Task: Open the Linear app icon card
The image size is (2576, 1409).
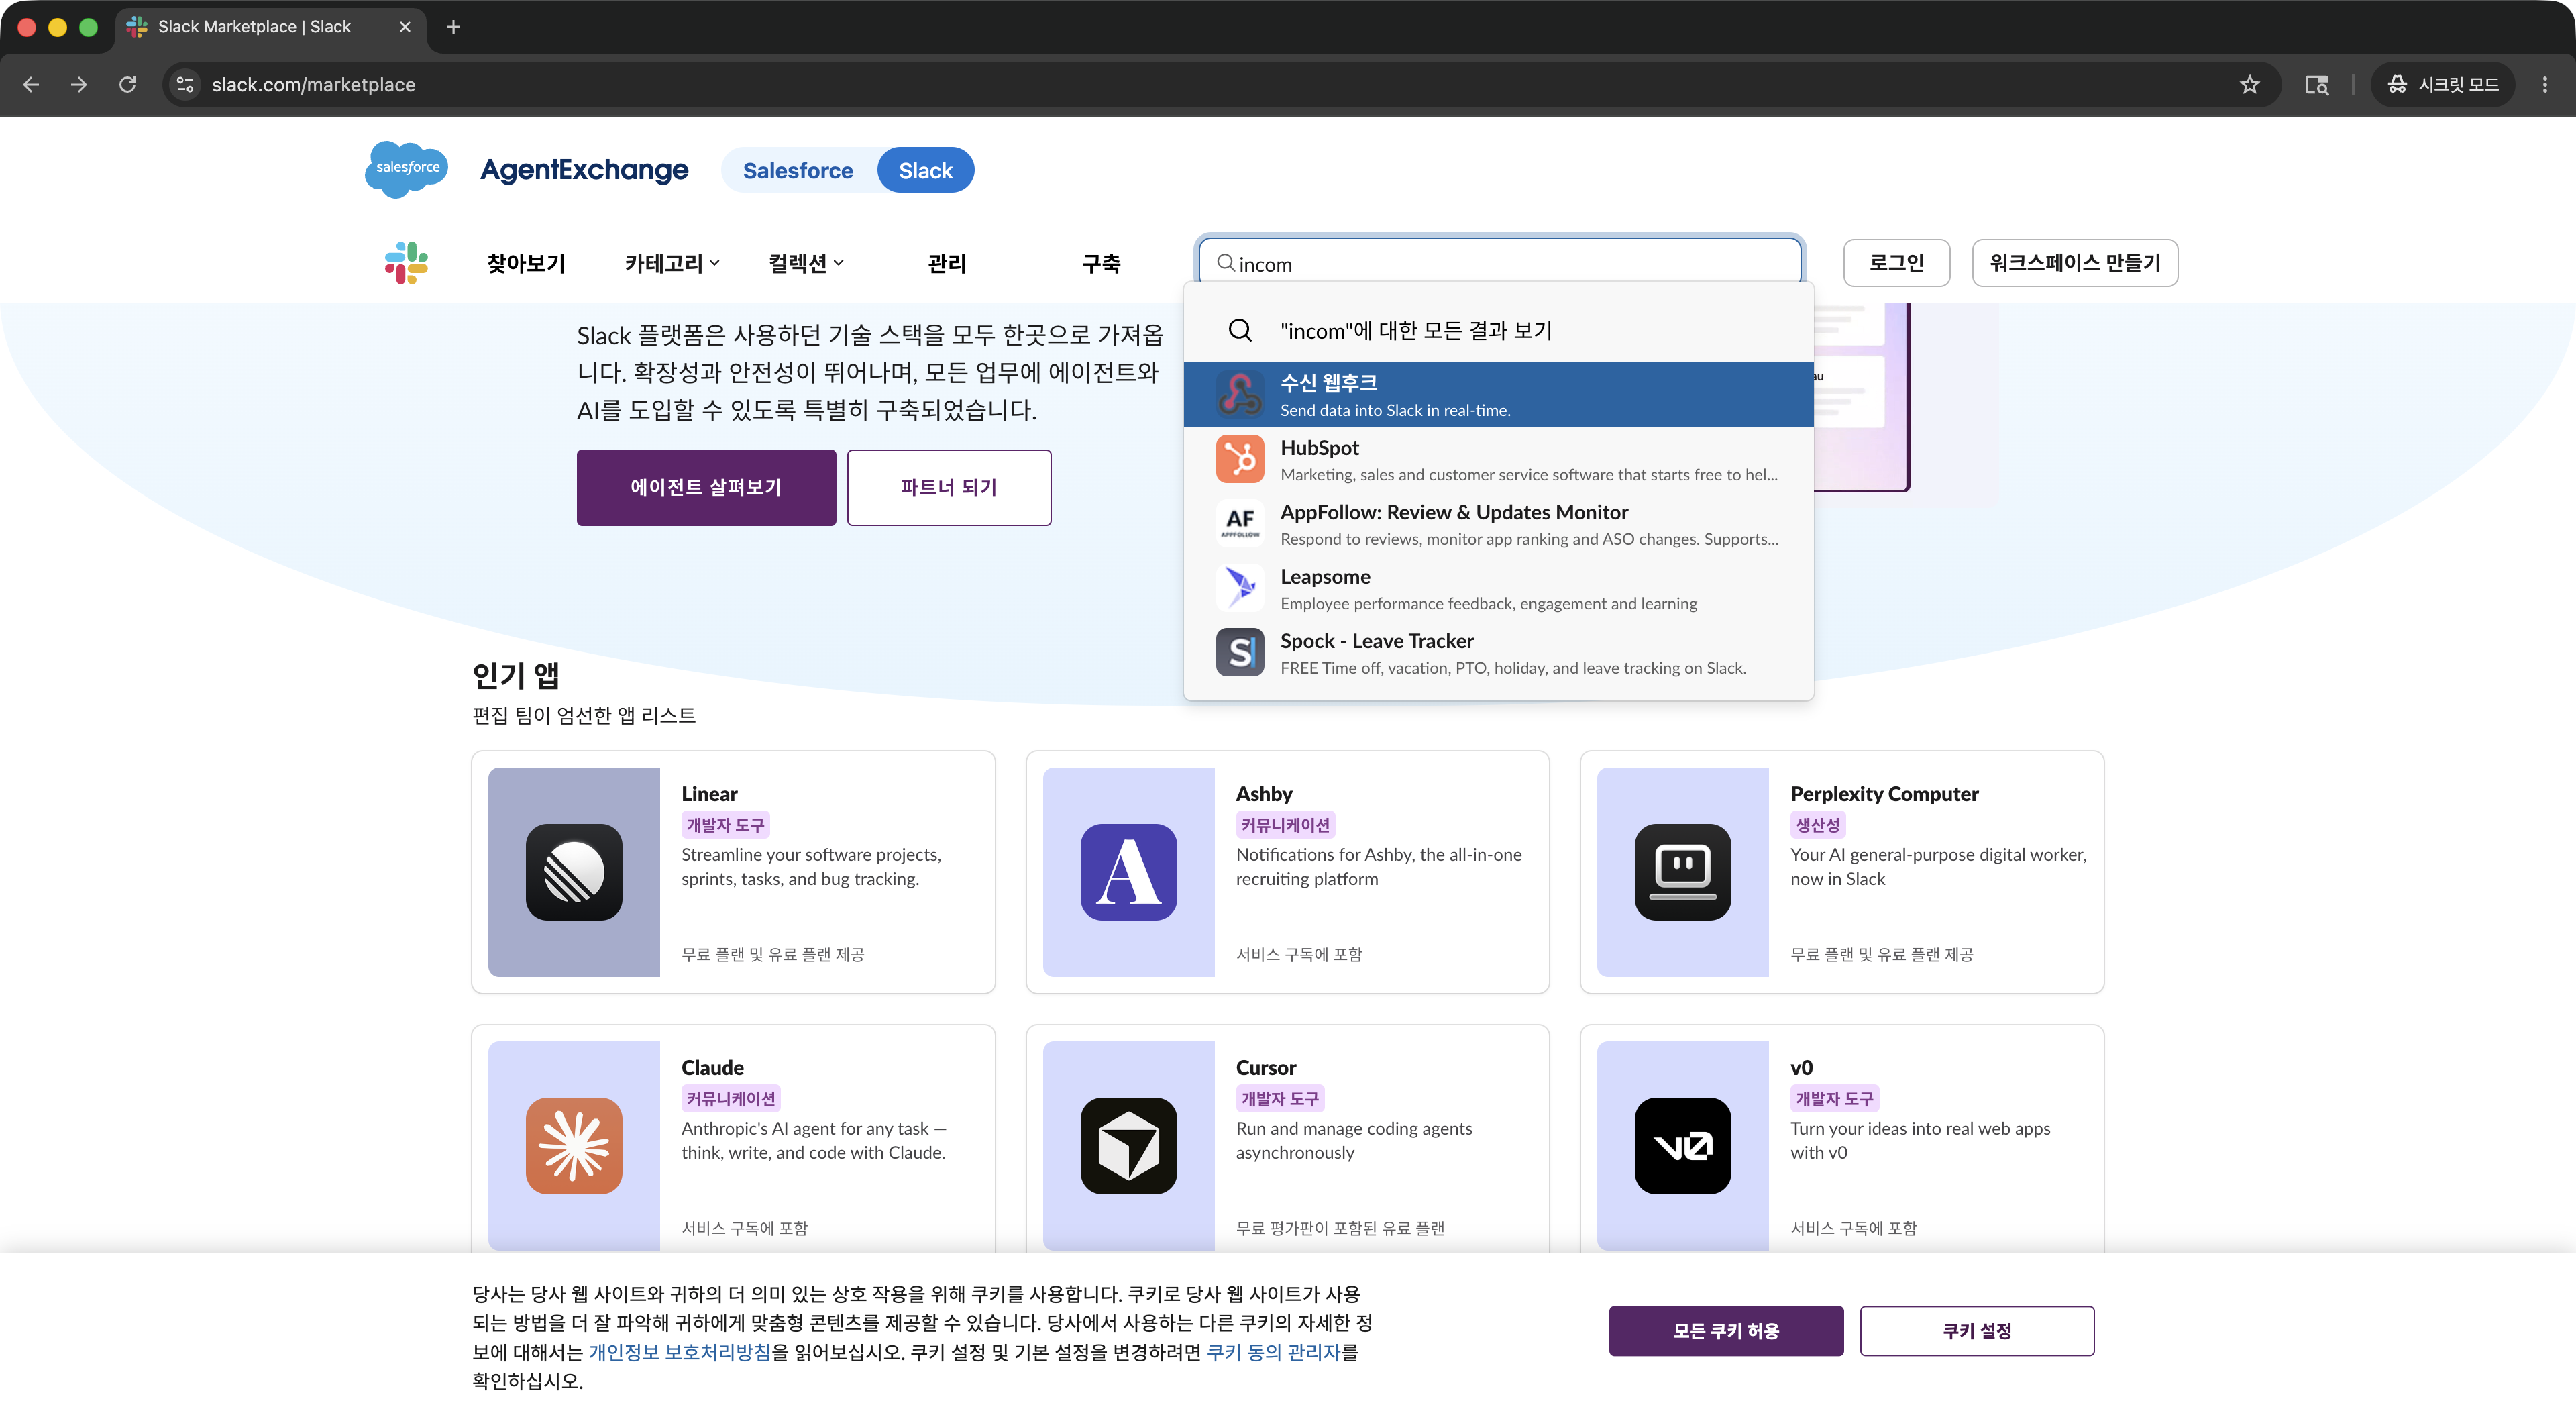Action: click(574, 872)
